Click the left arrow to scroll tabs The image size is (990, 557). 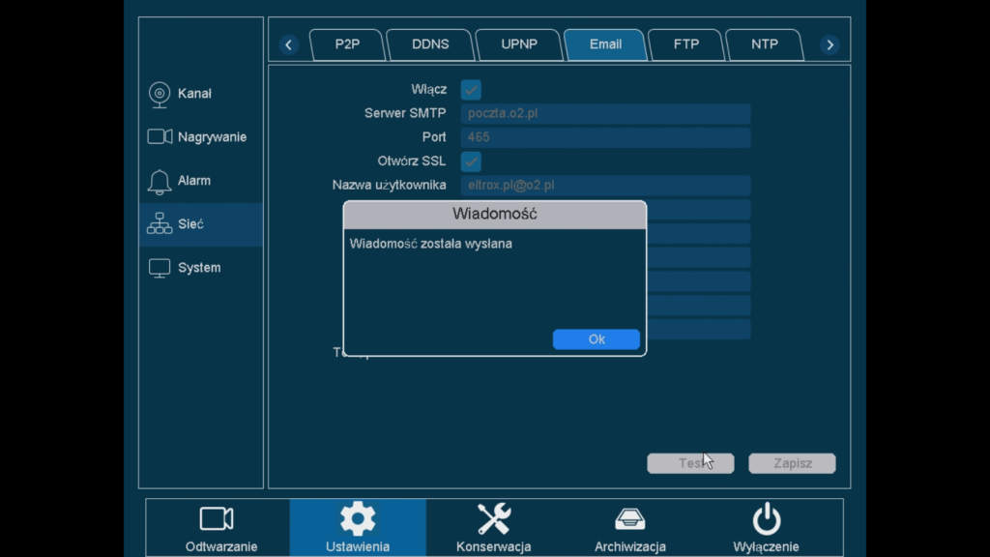[289, 44]
